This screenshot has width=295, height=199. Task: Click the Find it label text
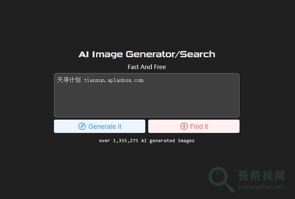click(x=199, y=127)
